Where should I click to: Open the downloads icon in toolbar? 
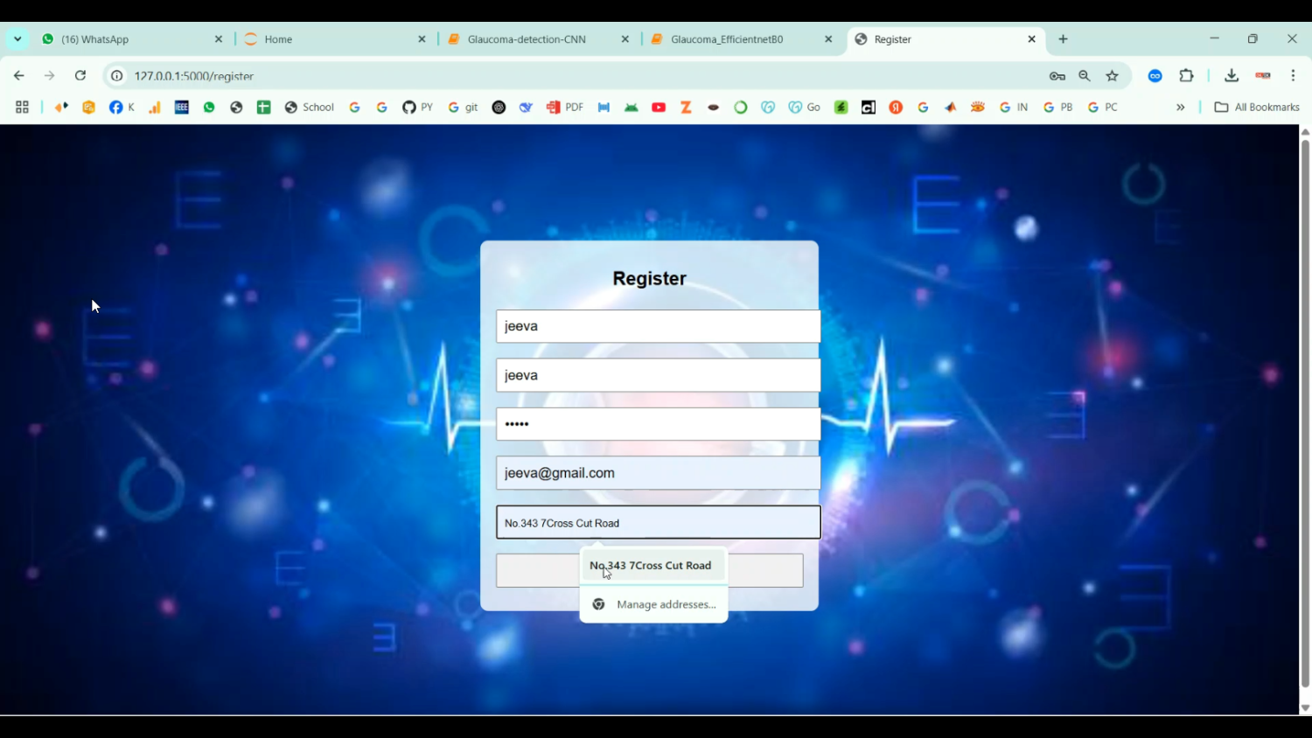click(1232, 76)
